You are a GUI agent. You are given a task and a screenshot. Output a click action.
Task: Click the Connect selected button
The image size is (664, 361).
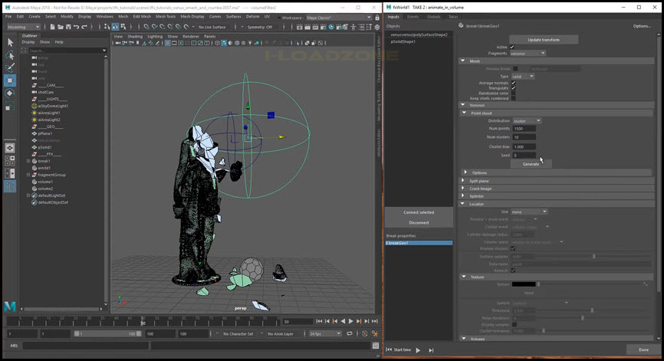[x=419, y=212]
